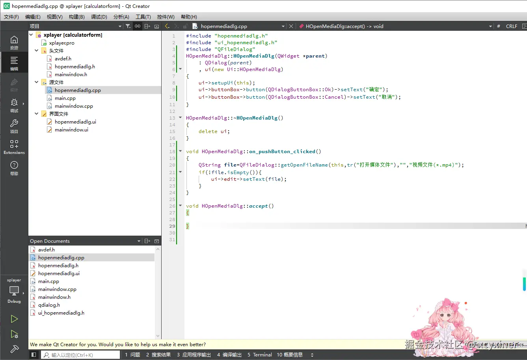Switch to Debug (调试) mode icon
Viewport: 527px width, 360px height.
point(14,105)
